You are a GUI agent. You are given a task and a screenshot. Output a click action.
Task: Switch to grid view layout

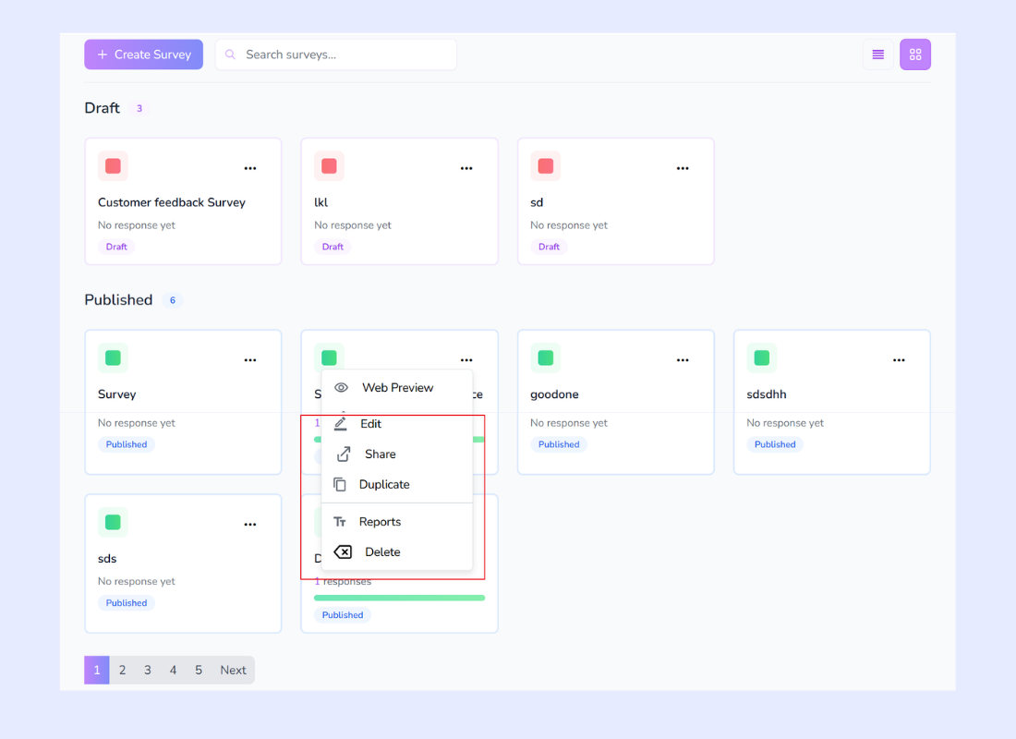click(914, 55)
